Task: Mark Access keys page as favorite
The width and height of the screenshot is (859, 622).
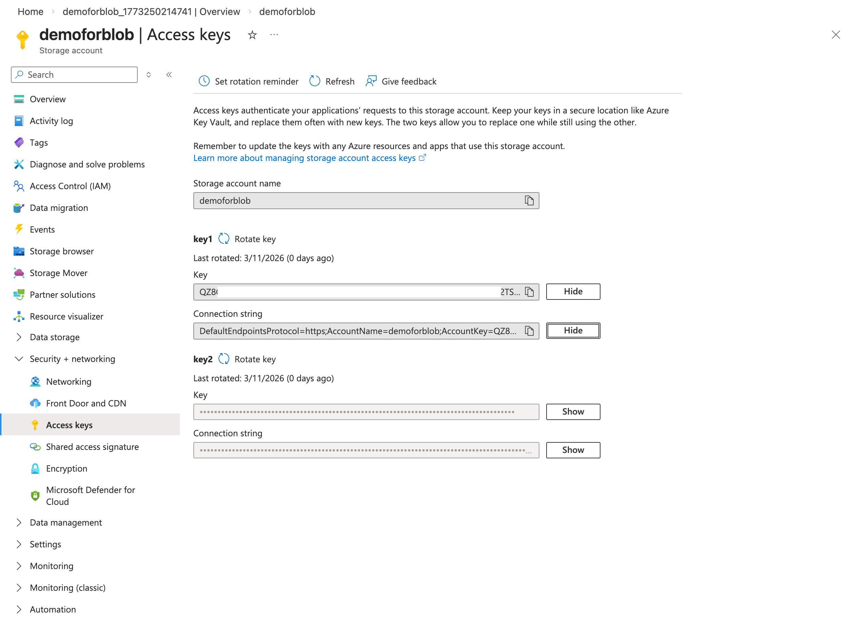Action: [252, 35]
